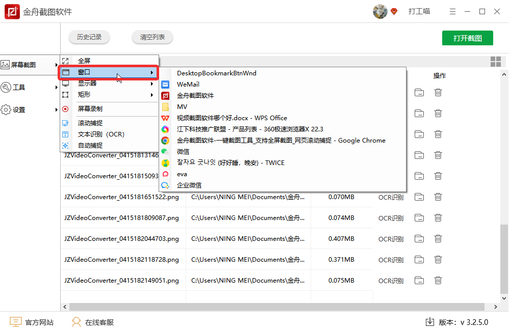This screenshot has height=330, width=509.
Task: Trash icon for JZVideoConverter_0415182149051.png row
Action: pos(438,281)
